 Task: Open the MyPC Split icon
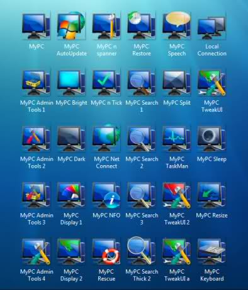pos(176,82)
